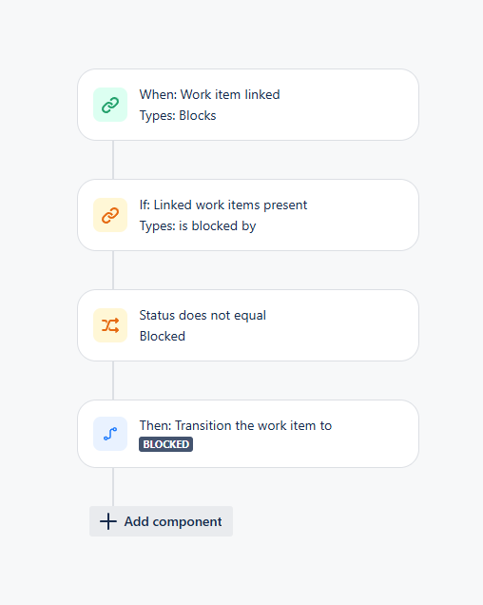483x605 pixels.
Task: Click the 'Types: is blocked by' text
Action: [198, 226]
